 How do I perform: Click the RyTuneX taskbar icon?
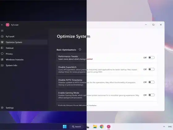[109, 127]
